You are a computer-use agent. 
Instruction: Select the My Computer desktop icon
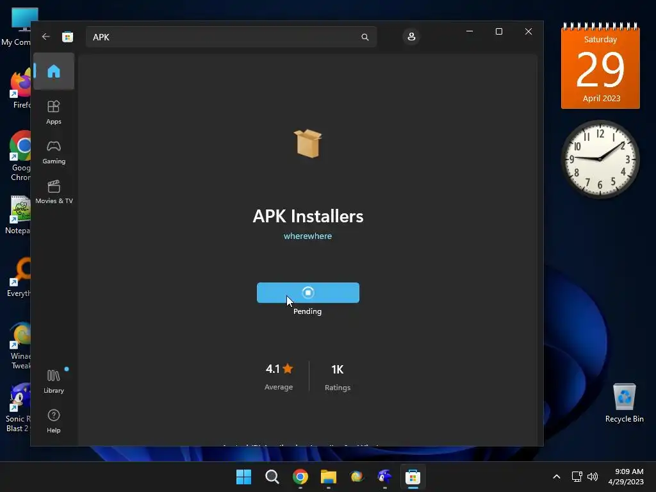[x=17, y=27]
